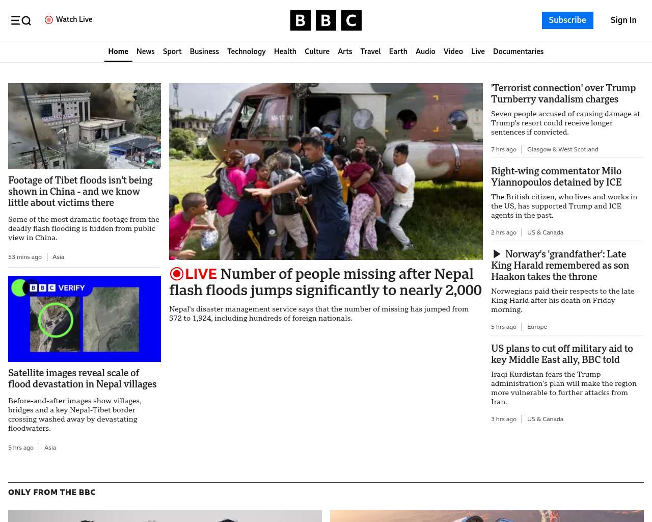Screen dimensions: 652x522
Task: Click 'Before-and-after images show villages' summary
Action: click(x=75, y=414)
